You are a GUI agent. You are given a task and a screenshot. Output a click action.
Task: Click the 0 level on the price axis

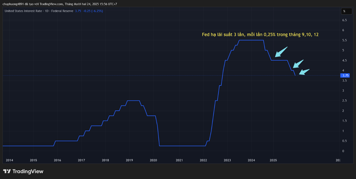(x=343, y=151)
